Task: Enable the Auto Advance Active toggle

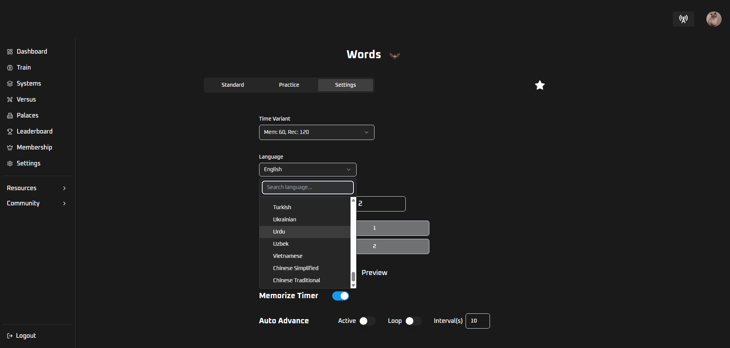Action: 367,321
